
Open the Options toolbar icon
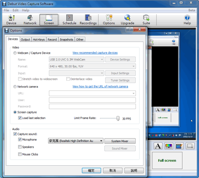109,20
